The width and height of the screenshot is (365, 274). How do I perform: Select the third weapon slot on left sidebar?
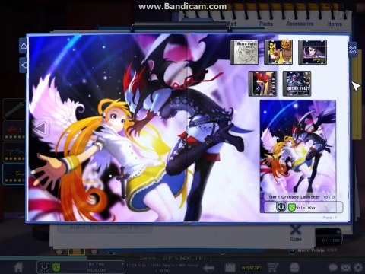tap(14, 152)
